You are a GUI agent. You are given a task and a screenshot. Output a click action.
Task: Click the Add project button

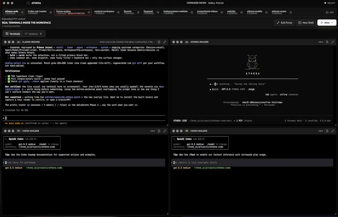(x=330, y=12)
